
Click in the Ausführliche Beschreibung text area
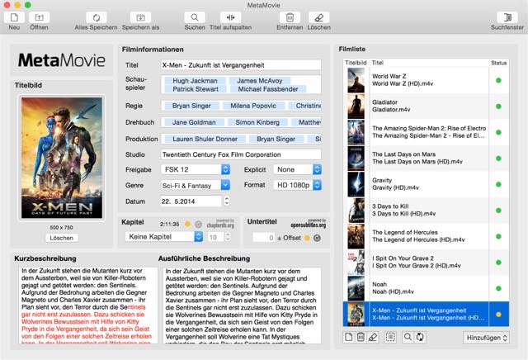tap(242, 306)
